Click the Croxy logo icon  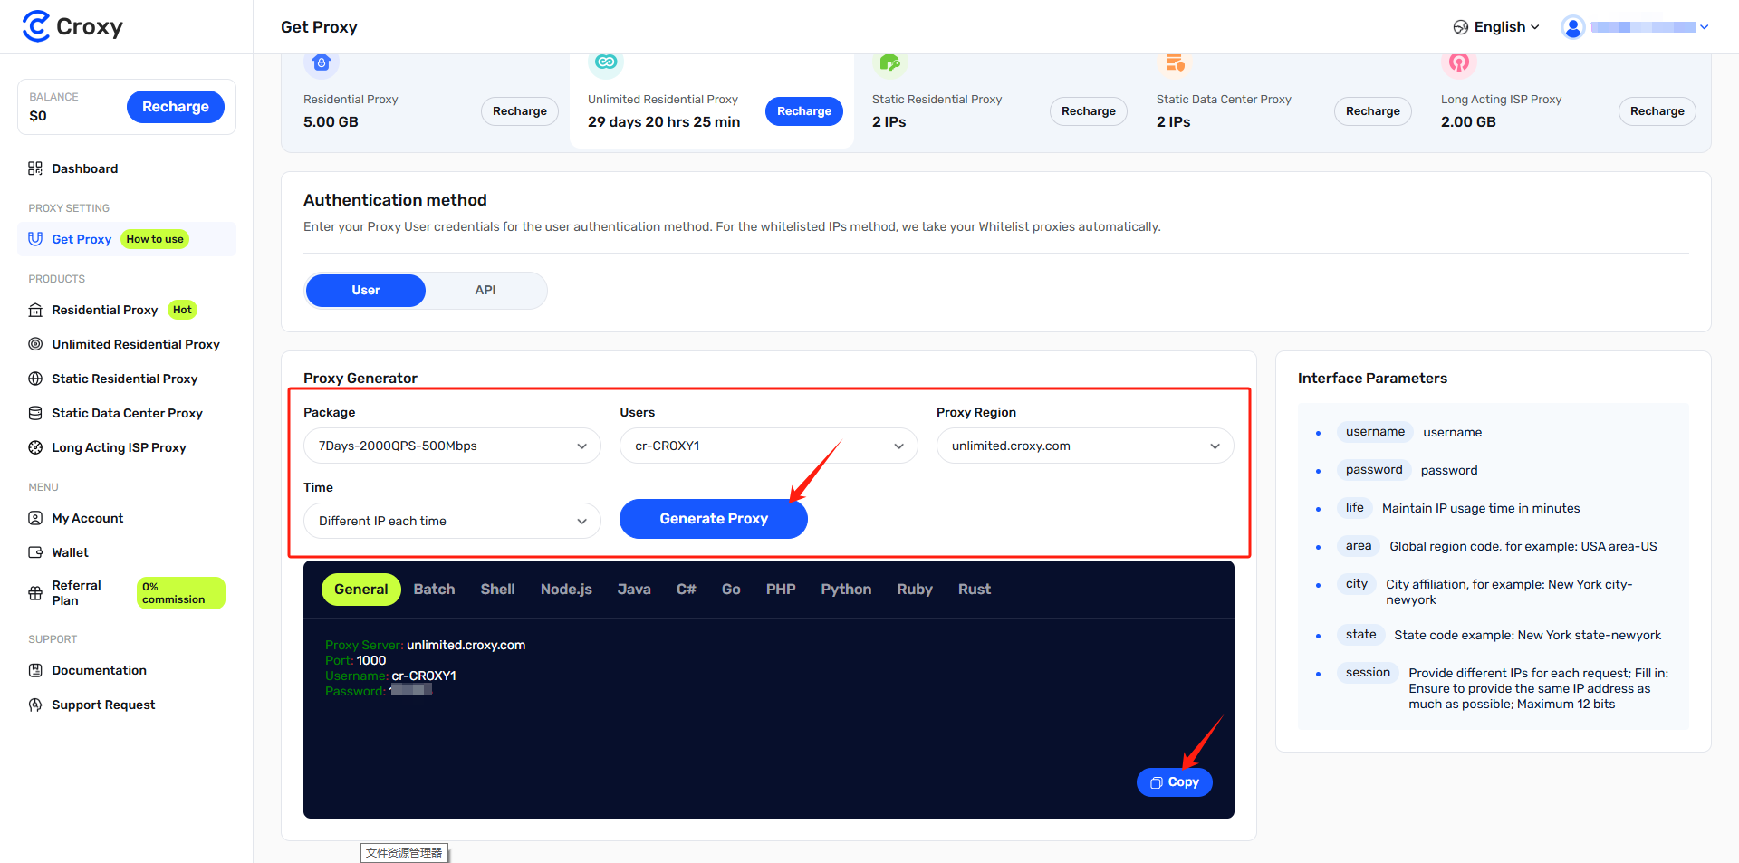click(x=36, y=26)
